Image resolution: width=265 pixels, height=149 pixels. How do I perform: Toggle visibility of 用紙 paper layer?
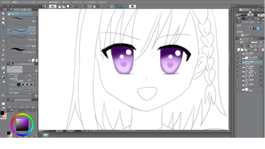(237, 90)
